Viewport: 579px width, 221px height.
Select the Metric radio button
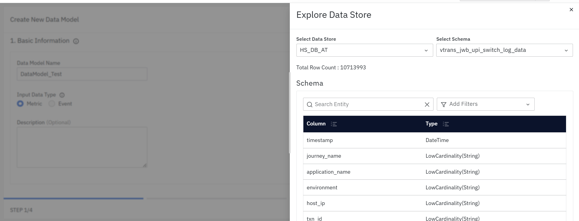click(20, 104)
